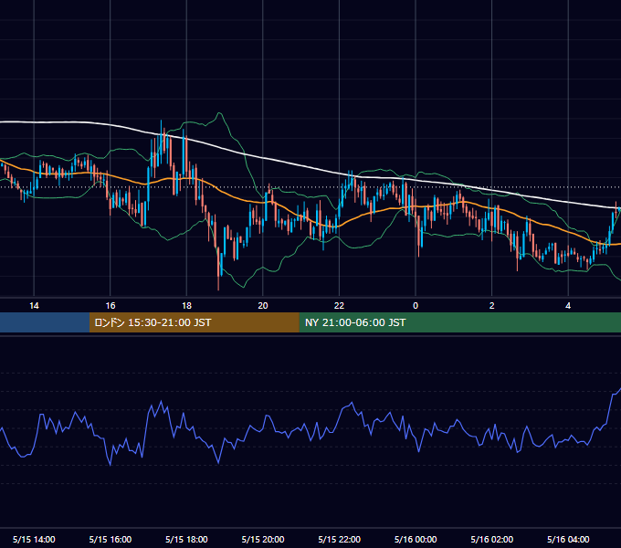Click the 14 hour label on upper time axis
The image size is (621, 548).
click(x=34, y=306)
